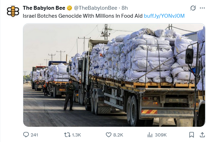This screenshot has height=142, width=211.
Task: Click the share upload icon
Action: click(202, 135)
